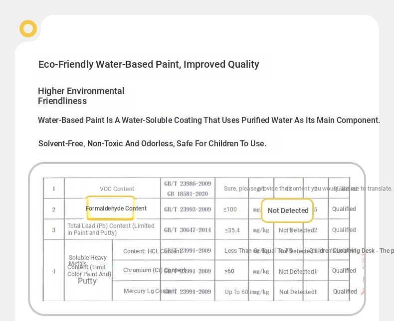Click 'Qualified' in the mercury row

click(345, 292)
